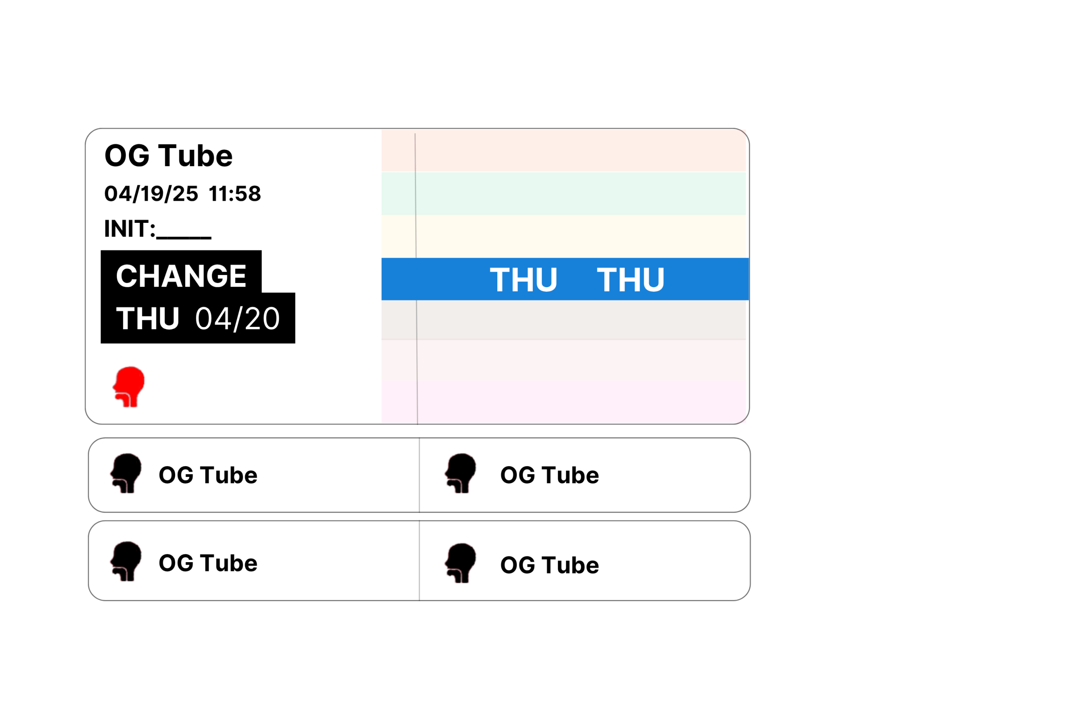This screenshot has width=1068, height=712.
Task: Click the red head-and-throat OG tube icon
Action: (128, 387)
